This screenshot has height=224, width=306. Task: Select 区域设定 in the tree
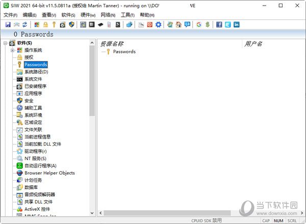(33, 122)
